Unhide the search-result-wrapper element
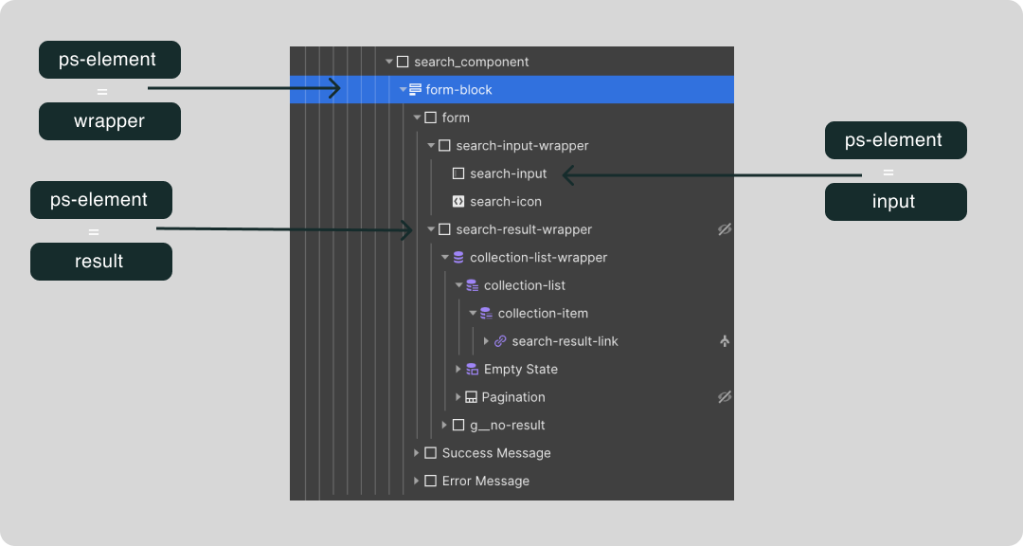 [725, 229]
